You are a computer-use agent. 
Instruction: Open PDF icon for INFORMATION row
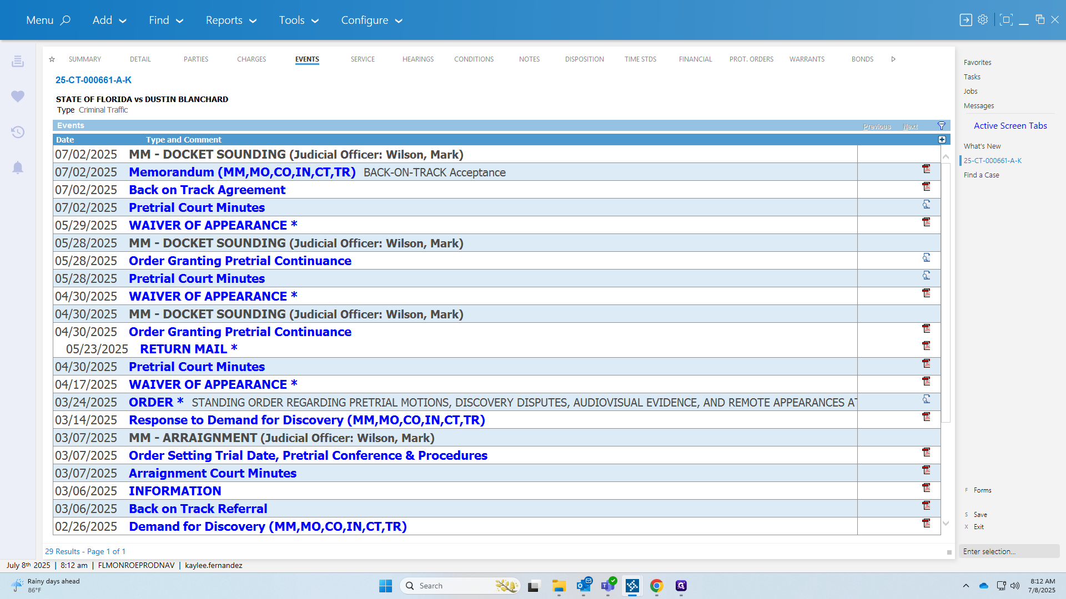click(926, 488)
